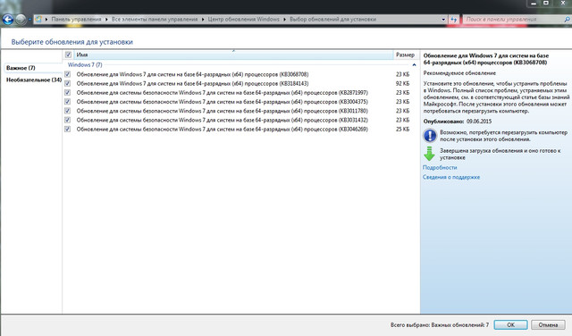Expand arrow after Все элементы панели управления
572x336 pixels.
[x=203, y=20]
